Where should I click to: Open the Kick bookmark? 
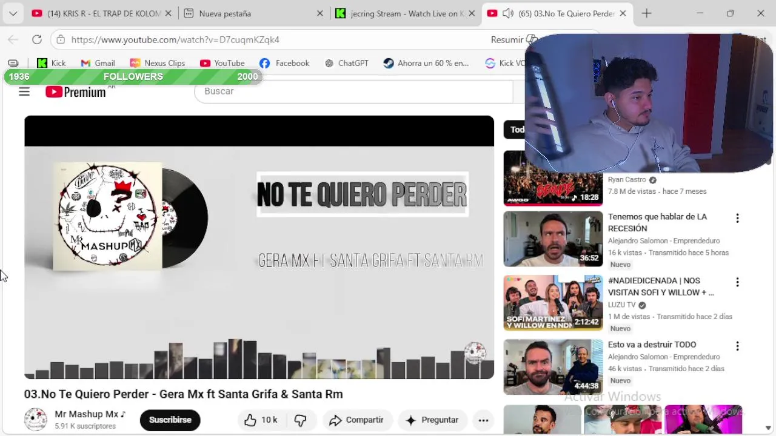pos(52,63)
